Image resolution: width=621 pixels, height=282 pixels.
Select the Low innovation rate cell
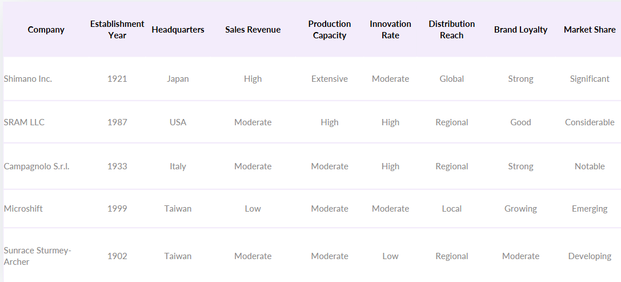(x=391, y=256)
